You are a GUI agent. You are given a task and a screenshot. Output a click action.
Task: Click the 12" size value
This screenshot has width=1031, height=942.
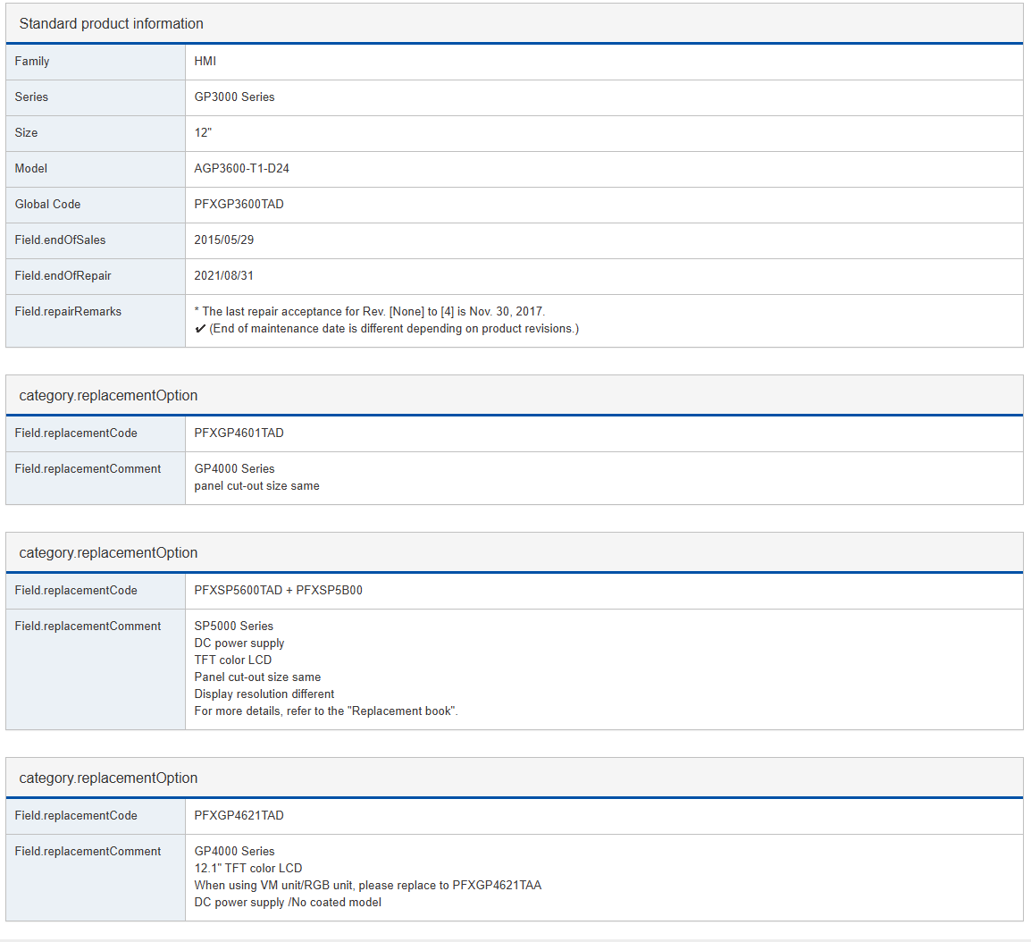(203, 132)
